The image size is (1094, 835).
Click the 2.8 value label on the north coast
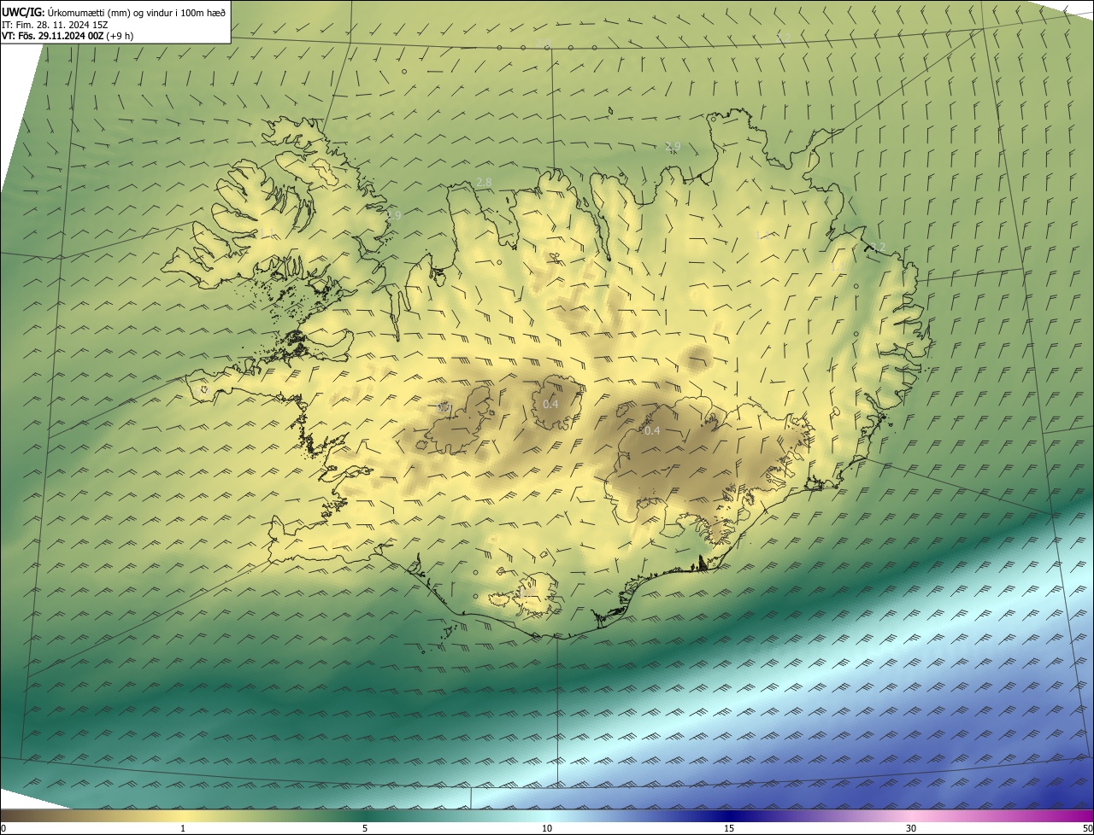(x=484, y=183)
